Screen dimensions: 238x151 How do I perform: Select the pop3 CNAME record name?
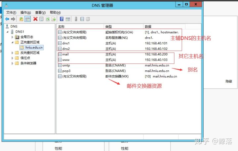click(66, 71)
